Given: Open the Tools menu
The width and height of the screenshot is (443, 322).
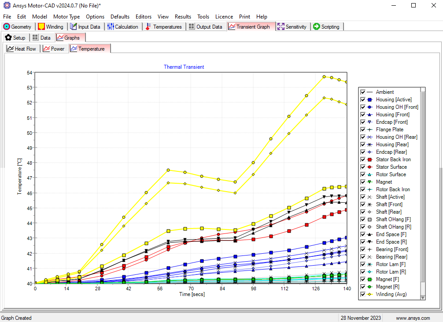Looking at the screenshot, I should [x=203, y=17].
